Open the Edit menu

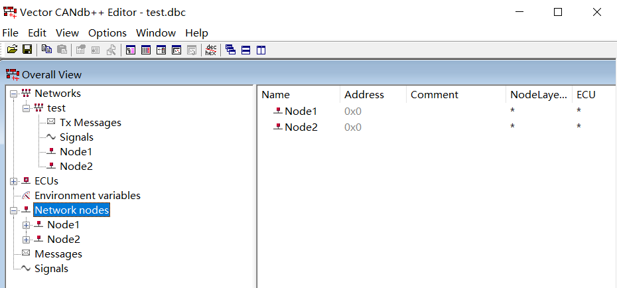pyautogui.click(x=37, y=33)
